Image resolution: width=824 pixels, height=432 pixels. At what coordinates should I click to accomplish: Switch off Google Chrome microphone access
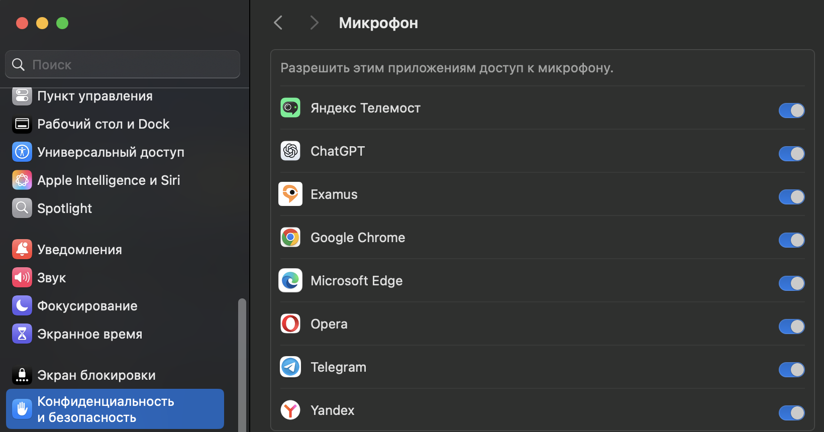point(792,240)
